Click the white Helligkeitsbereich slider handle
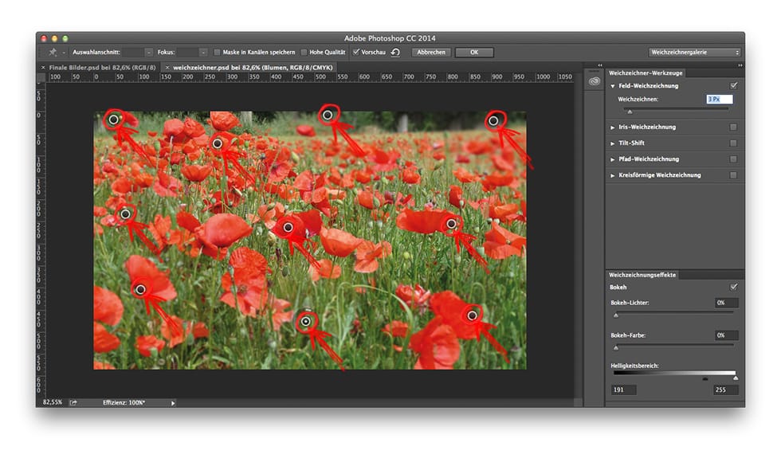The image size is (781, 466). (x=735, y=378)
